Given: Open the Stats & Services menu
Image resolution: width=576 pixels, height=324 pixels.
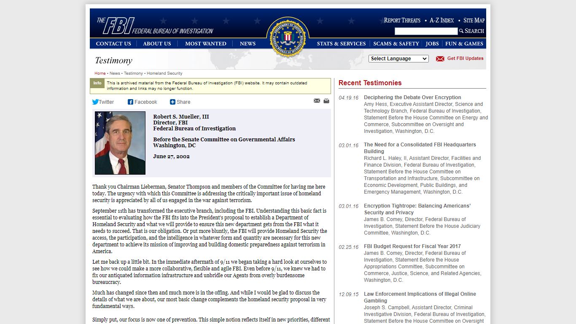Looking at the screenshot, I should click(x=341, y=43).
